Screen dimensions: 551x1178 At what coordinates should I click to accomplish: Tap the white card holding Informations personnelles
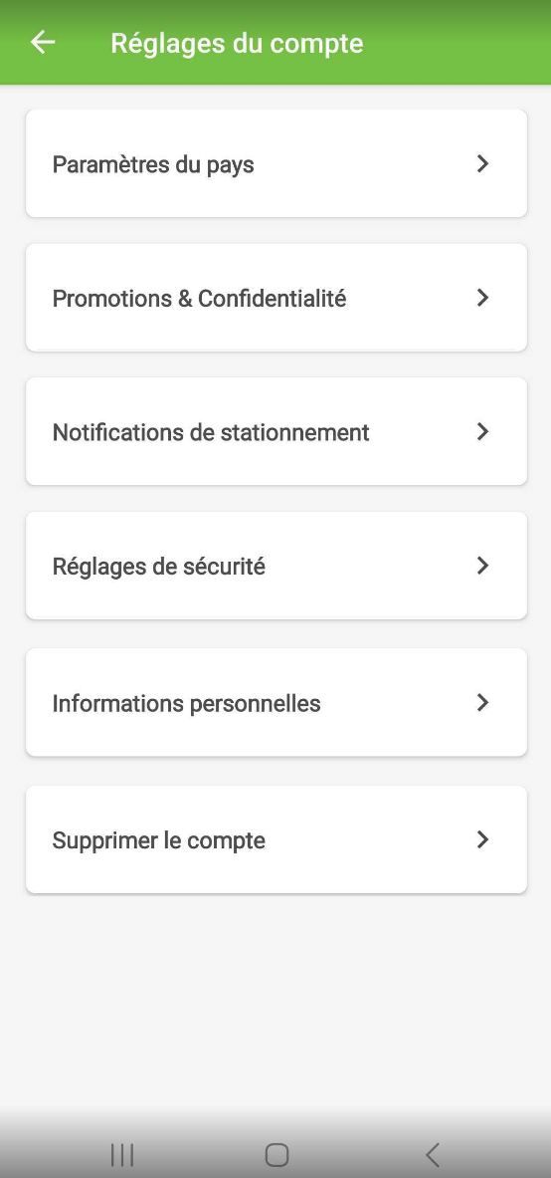click(x=276, y=702)
